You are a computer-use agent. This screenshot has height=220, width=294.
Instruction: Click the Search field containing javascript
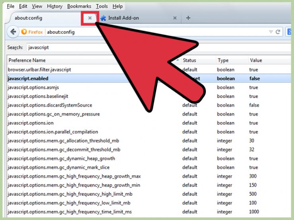point(159,47)
